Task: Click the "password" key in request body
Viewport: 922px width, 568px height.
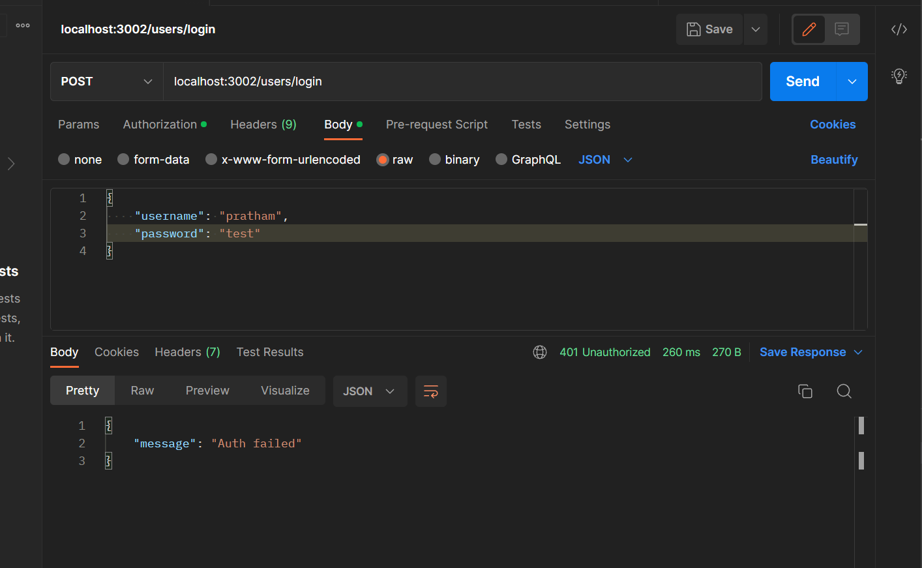Action: 170,233
